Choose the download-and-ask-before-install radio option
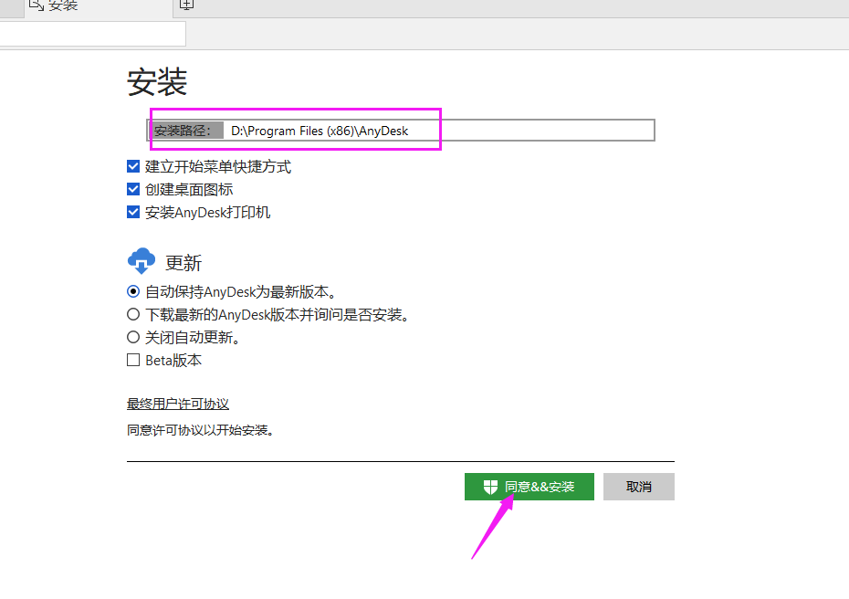This screenshot has width=849, height=599. [133, 314]
